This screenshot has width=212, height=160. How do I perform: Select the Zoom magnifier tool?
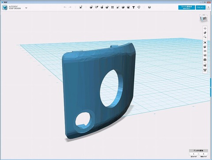click(x=205, y=37)
